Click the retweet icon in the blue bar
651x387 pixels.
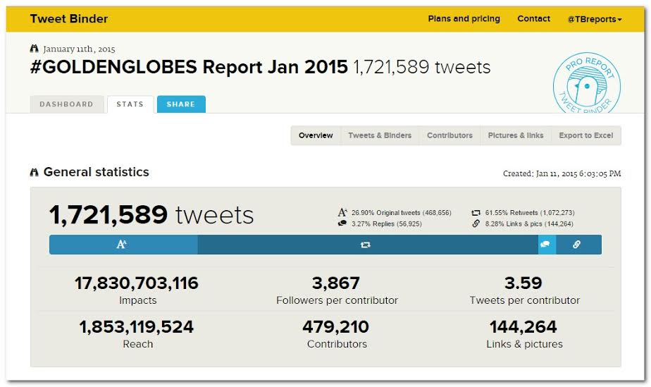(365, 245)
